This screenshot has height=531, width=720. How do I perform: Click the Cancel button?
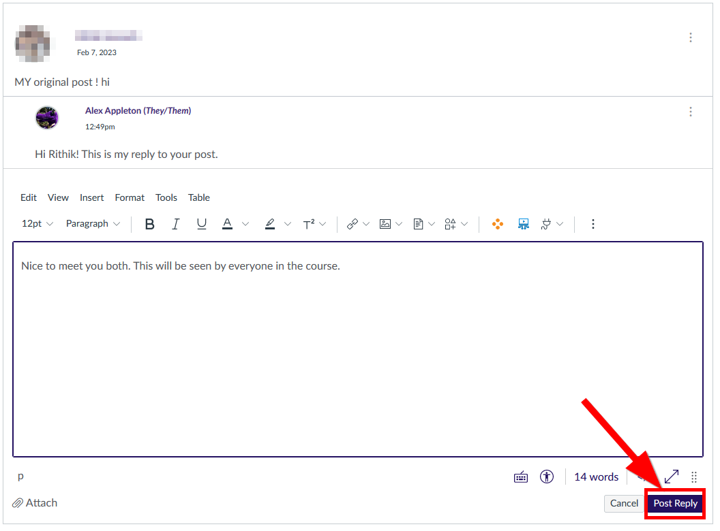[x=624, y=504]
